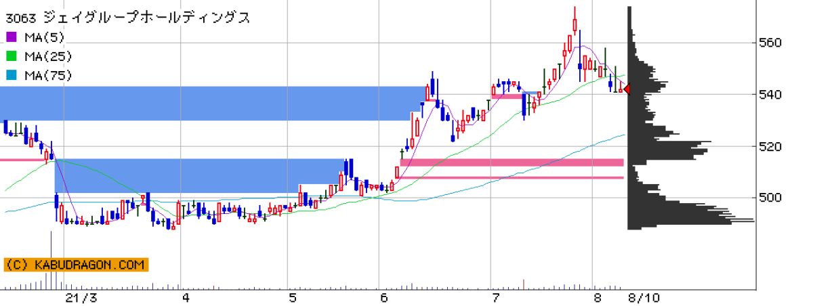Click the MA(5) legend label

pos(46,37)
